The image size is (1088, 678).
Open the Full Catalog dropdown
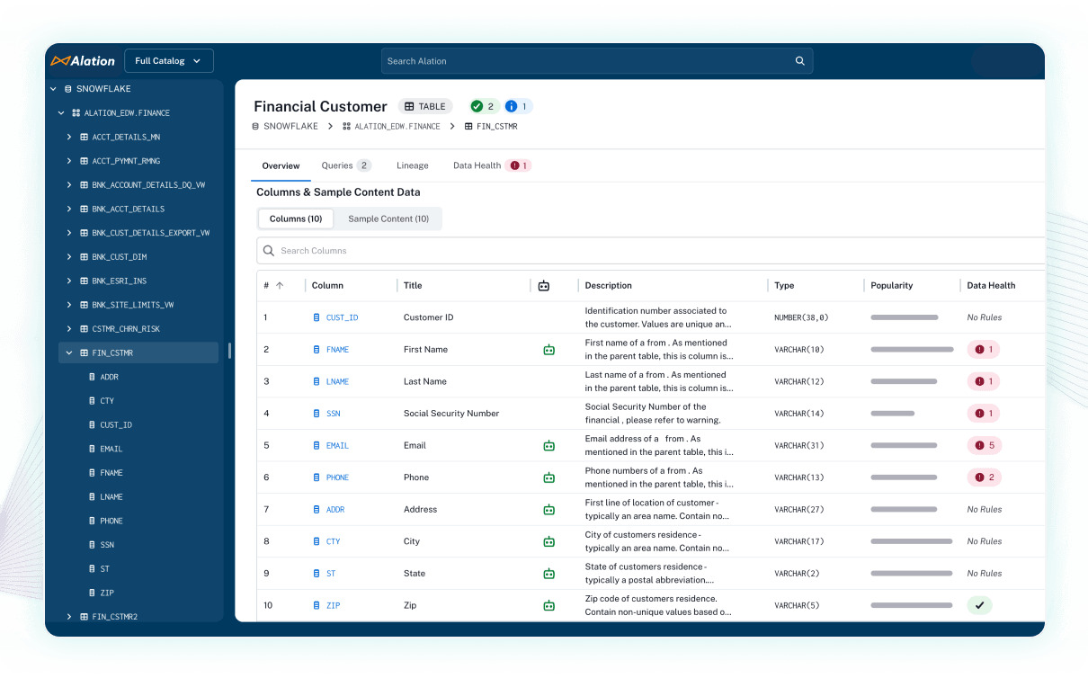click(168, 60)
